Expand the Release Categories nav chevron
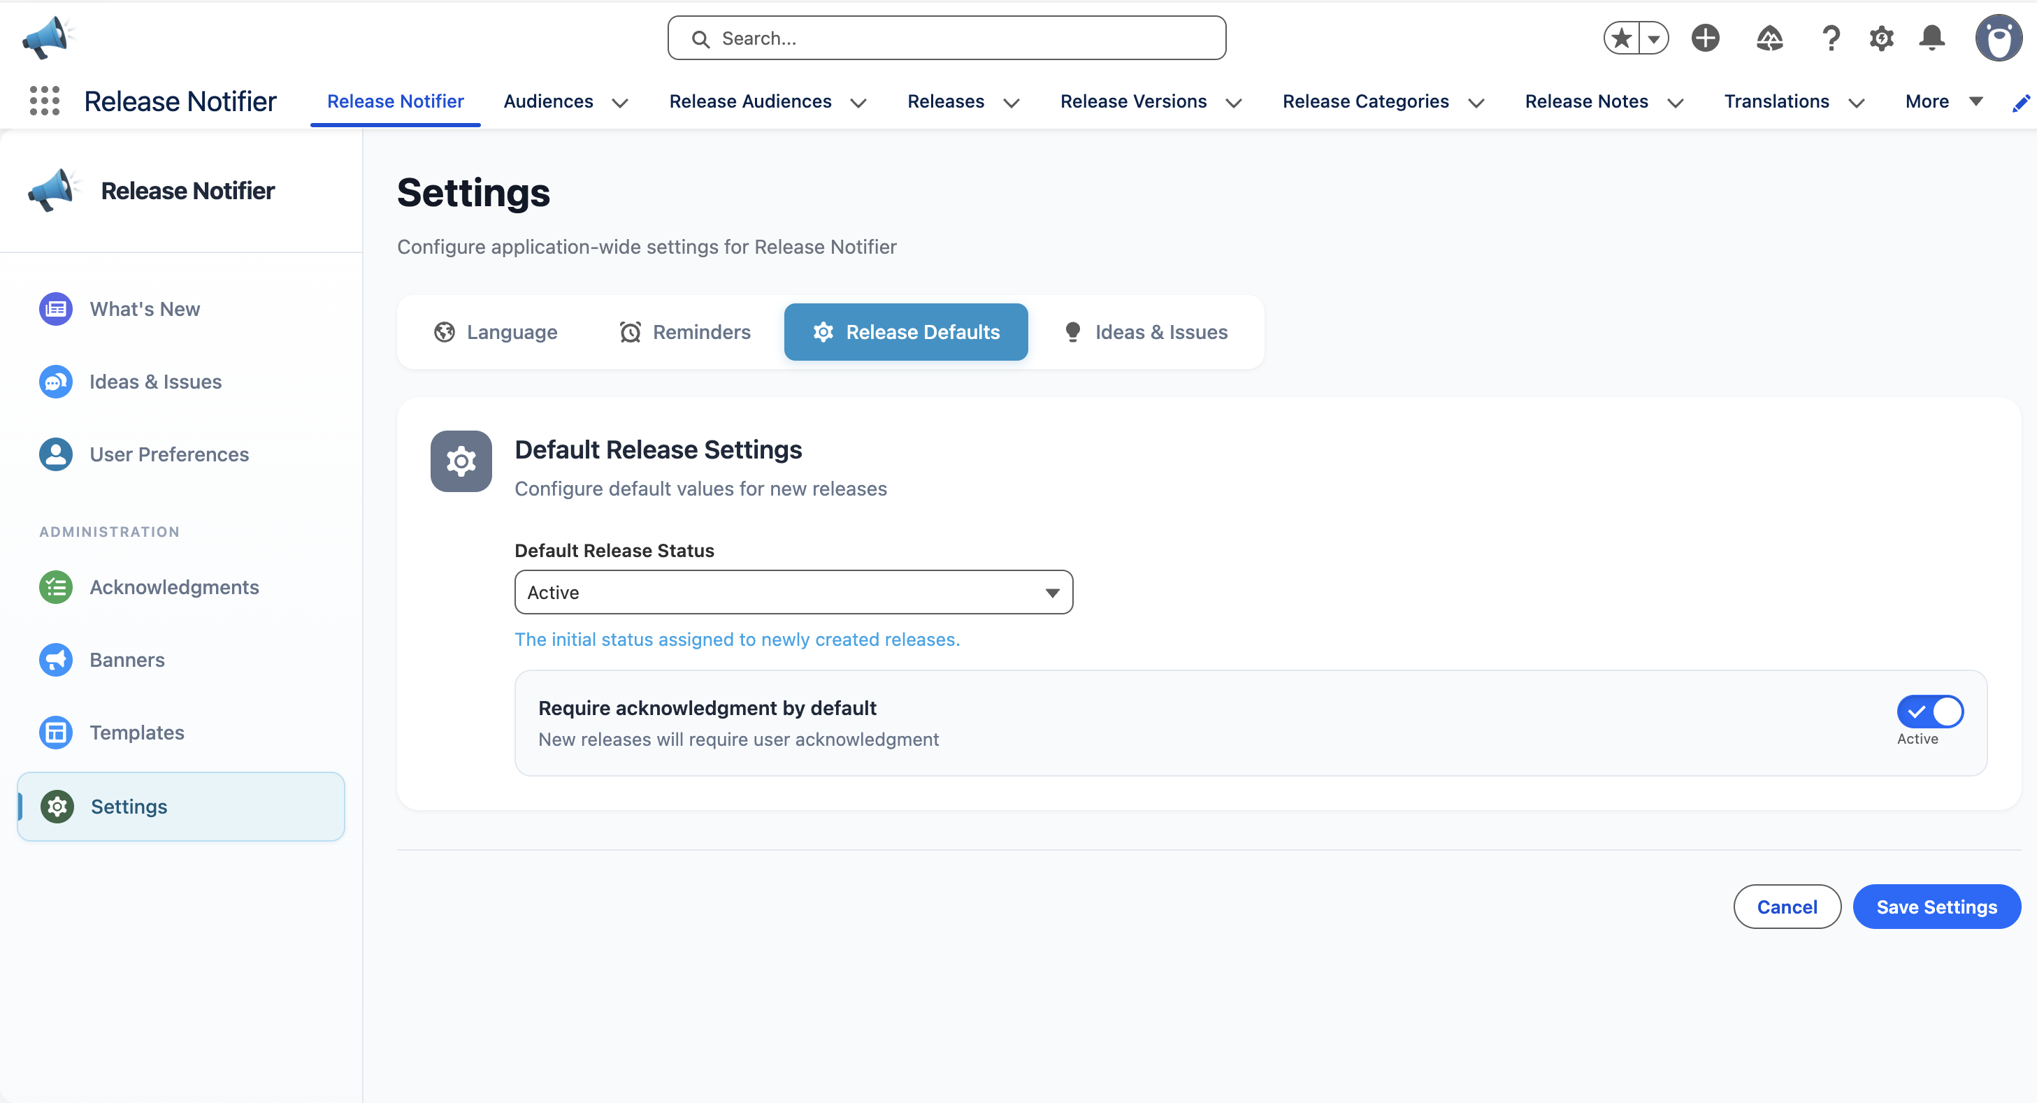2037x1103 pixels. [x=1476, y=103]
